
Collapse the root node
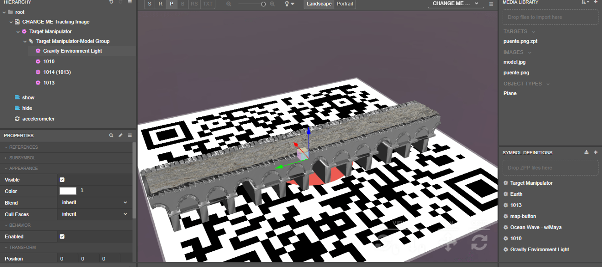(4, 12)
